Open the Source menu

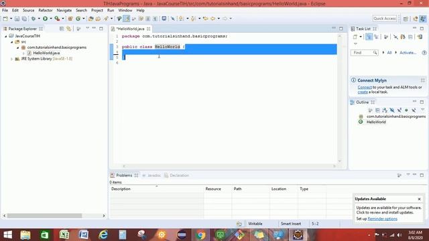point(28,10)
